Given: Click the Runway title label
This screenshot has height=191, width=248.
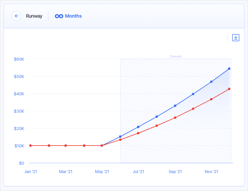Looking at the screenshot, I should point(34,16).
